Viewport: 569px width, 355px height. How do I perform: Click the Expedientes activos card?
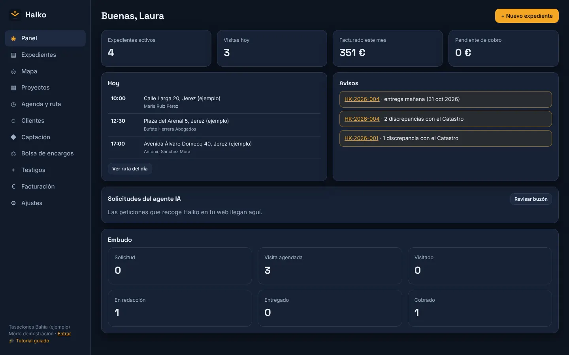pyautogui.click(x=156, y=48)
